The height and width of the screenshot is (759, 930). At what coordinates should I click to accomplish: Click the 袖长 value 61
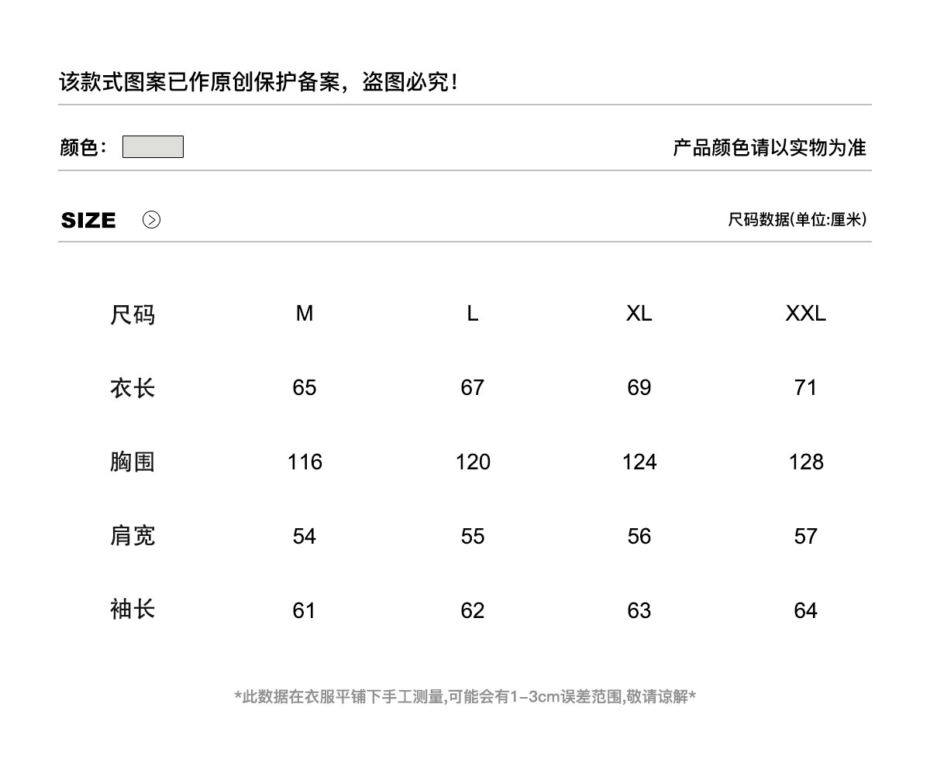[305, 610]
